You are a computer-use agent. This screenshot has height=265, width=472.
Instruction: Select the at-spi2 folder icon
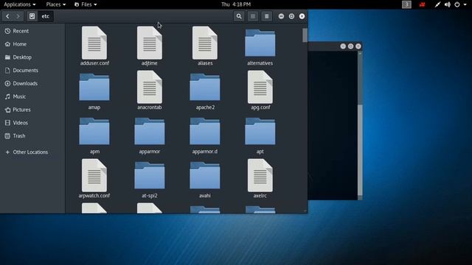click(150, 175)
